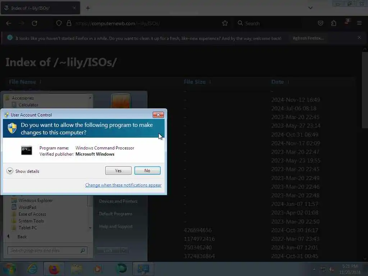Open Help and Support from Start menu
Screen dimensions: 368x276
point(116,226)
